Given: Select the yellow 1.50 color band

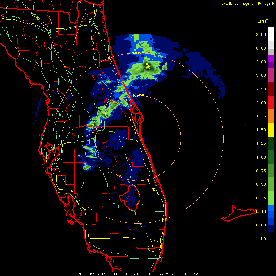Looking at the screenshot, I should point(271,130).
